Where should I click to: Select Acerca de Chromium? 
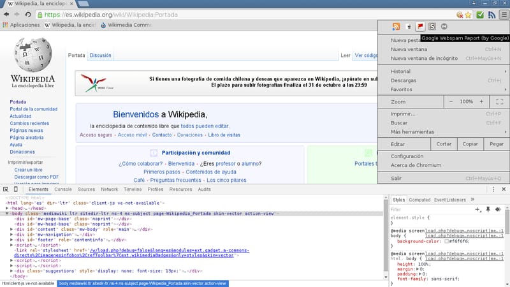click(x=444, y=165)
